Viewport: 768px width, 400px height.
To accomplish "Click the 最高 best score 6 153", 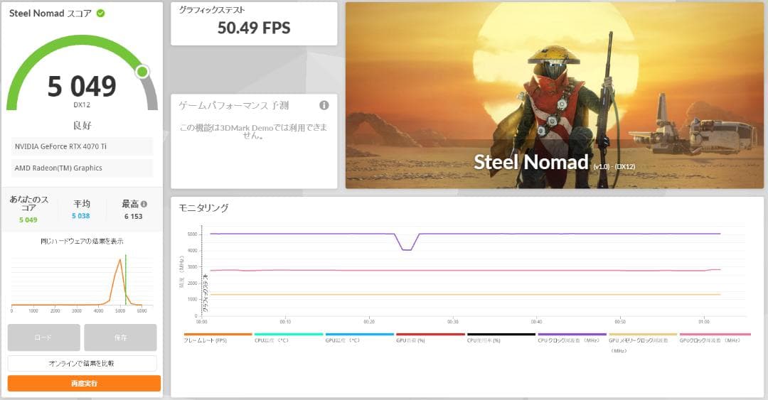I will (133, 217).
